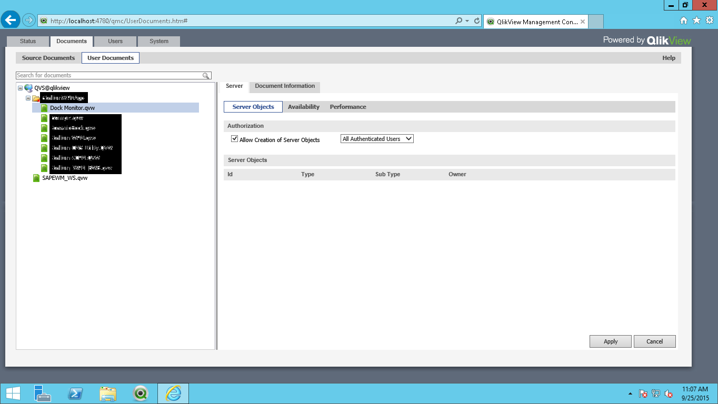Click the network tray icon

pyautogui.click(x=656, y=393)
